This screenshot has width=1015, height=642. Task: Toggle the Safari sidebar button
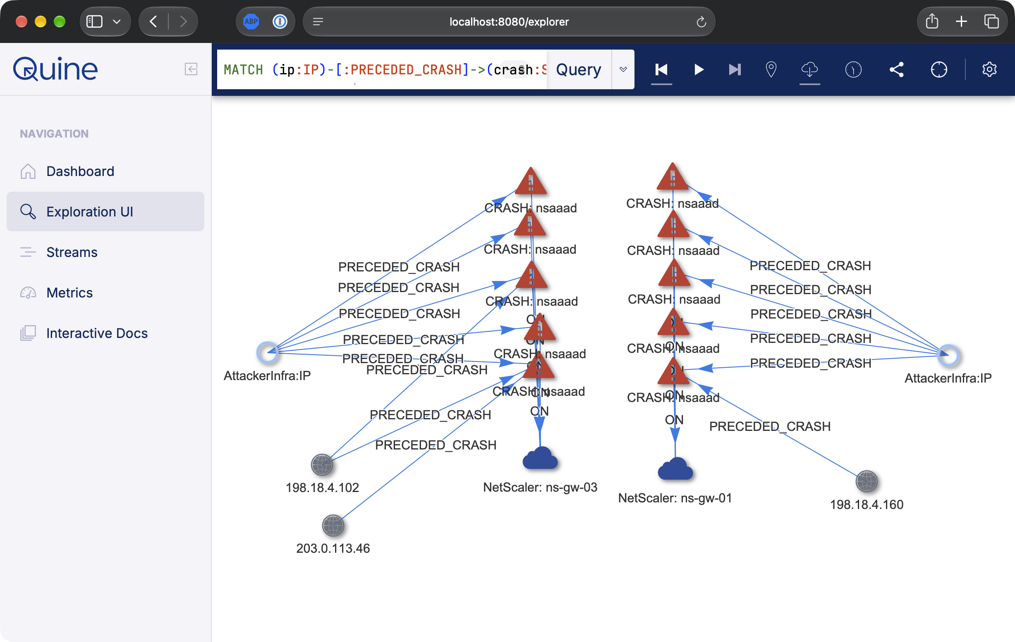click(x=94, y=21)
